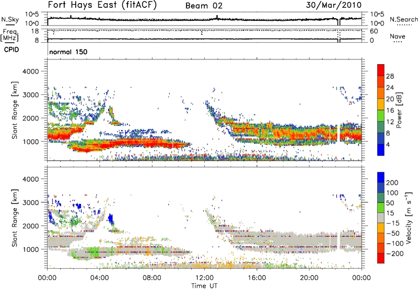Image resolution: width=418 pixels, height=289 pixels.
Task: Click the "3000" tick on the power panel
Action: (x=30, y=95)
